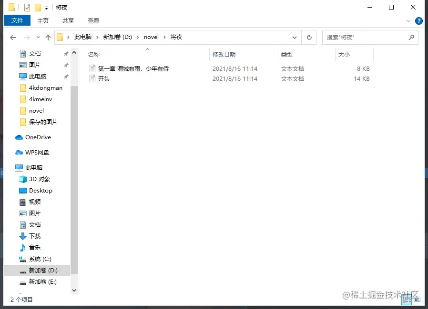The width and height of the screenshot is (428, 309).
Task: Expand the chevron after 此电脑 in breadcrumb
Action: 97,37
